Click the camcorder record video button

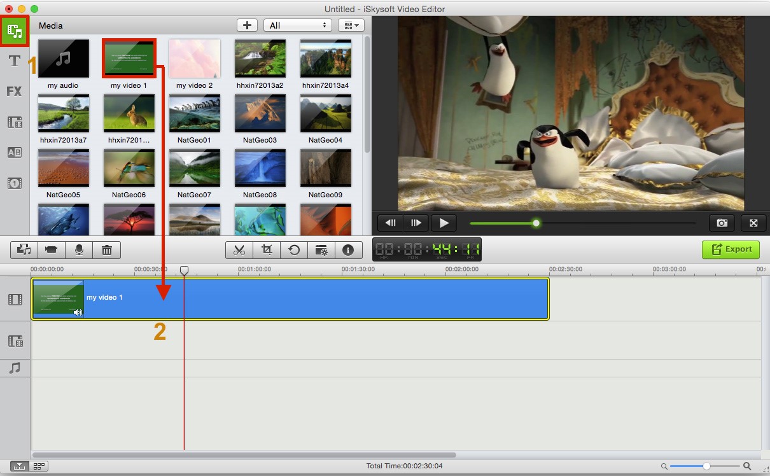[52, 250]
